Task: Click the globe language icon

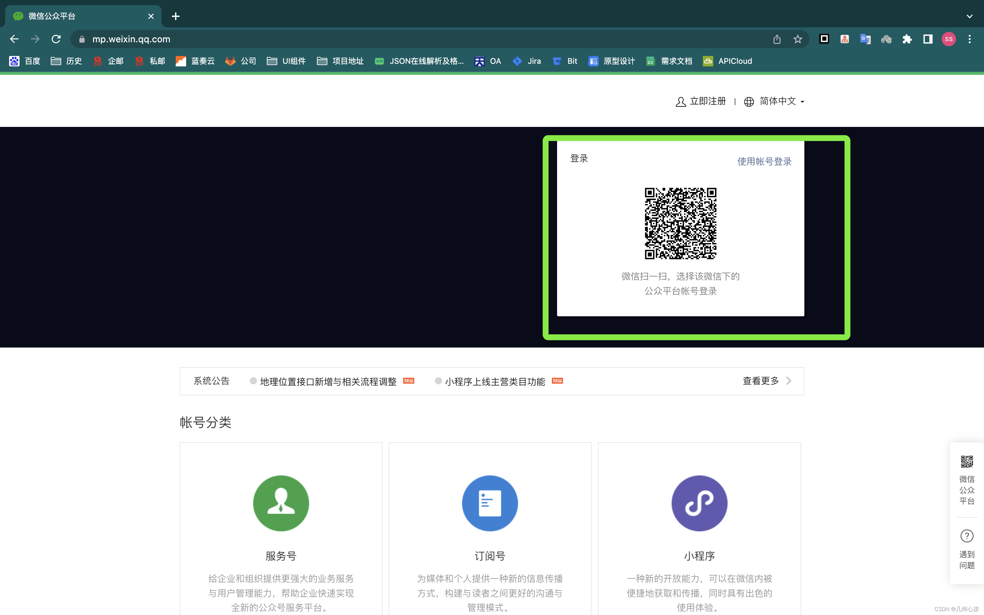Action: click(749, 102)
